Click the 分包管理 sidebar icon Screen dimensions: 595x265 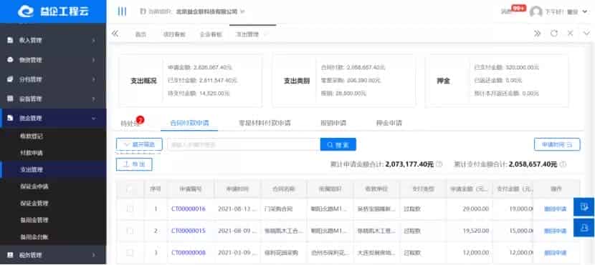(x=11, y=79)
